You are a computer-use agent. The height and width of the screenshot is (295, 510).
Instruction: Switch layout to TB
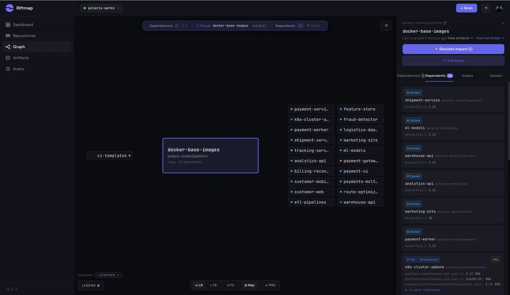(213, 285)
